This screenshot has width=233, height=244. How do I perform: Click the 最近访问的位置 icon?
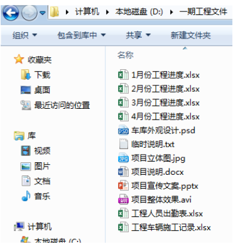click(26, 105)
